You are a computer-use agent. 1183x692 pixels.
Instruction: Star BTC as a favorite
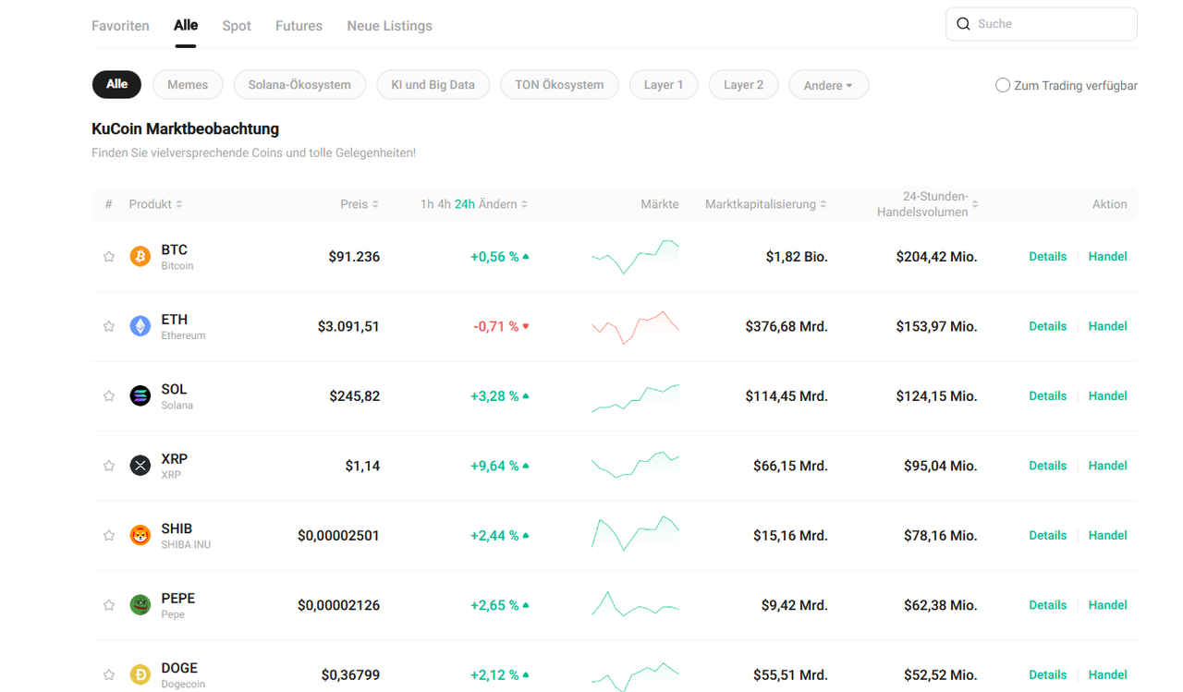pyautogui.click(x=109, y=257)
